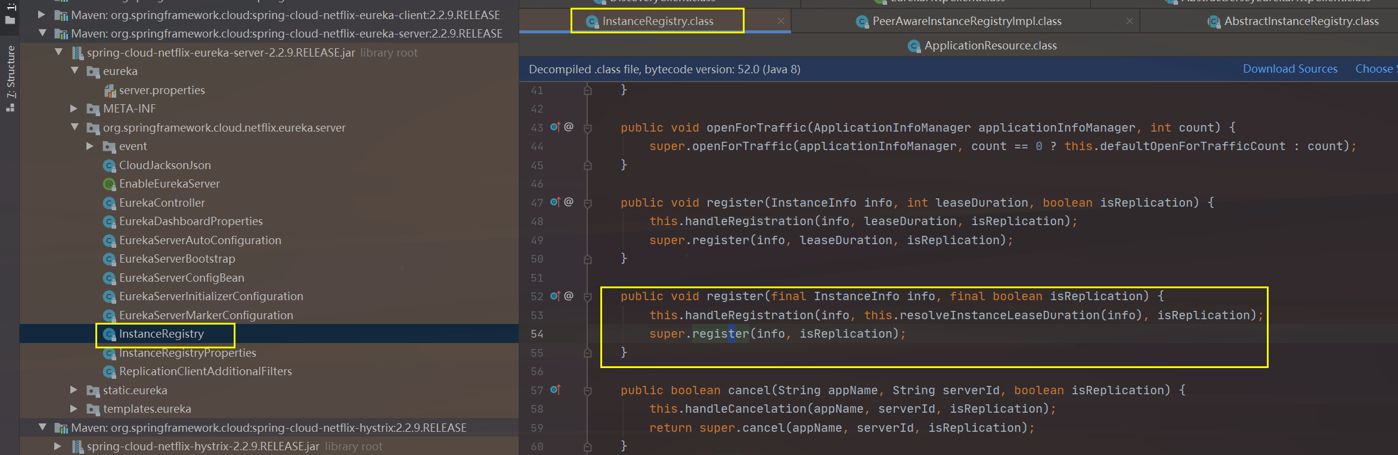Viewport: 1398px width, 455px height.
Task: Click the server.properties file icon
Action: [110, 91]
